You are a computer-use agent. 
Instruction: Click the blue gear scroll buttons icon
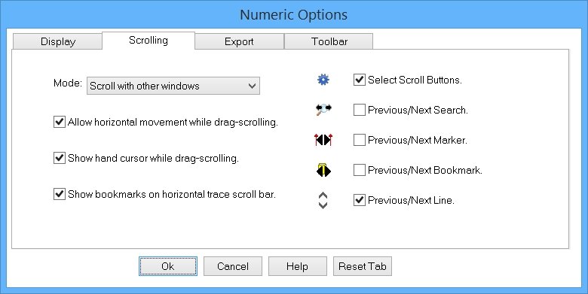click(323, 80)
